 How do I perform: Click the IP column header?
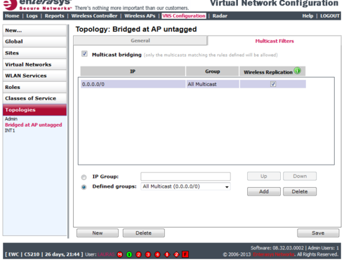click(133, 71)
